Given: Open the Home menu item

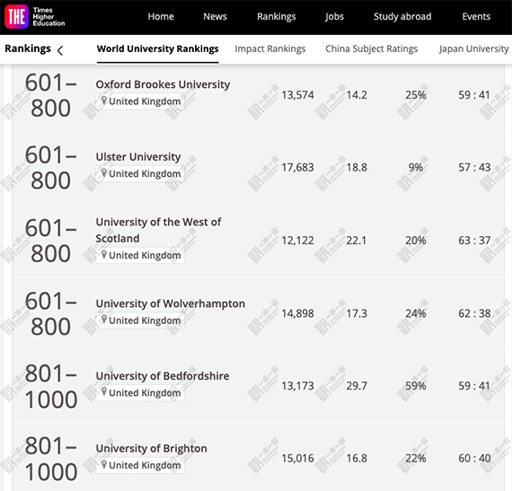Looking at the screenshot, I should [x=161, y=17].
